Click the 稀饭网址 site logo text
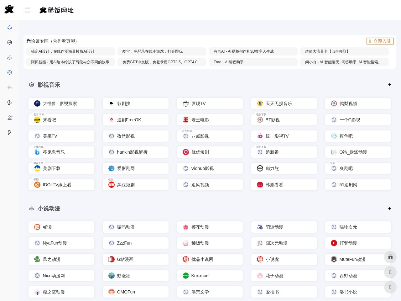Image resolution: width=401 pixels, height=301 pixels. click(x=57, y=10)
